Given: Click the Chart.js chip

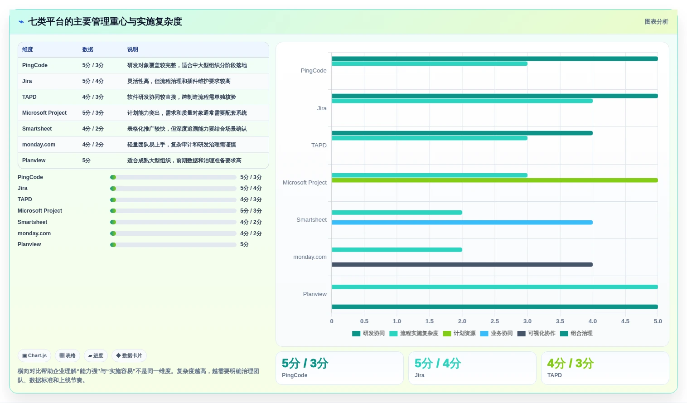Looking at the screenshot, I should tap(34, 356).
